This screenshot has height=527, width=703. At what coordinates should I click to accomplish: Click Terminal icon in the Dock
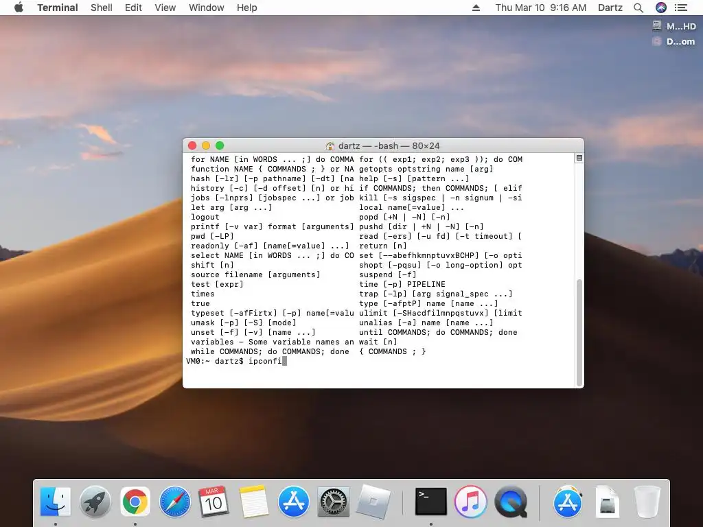click(x=431, y=502)
